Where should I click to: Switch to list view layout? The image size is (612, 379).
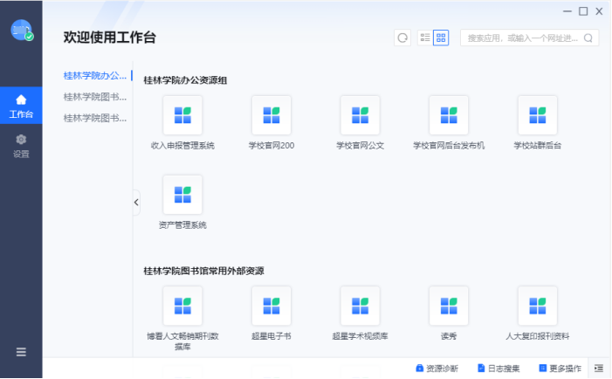425,38
